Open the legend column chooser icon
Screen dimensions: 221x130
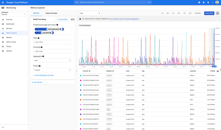(x=218, y=71)
